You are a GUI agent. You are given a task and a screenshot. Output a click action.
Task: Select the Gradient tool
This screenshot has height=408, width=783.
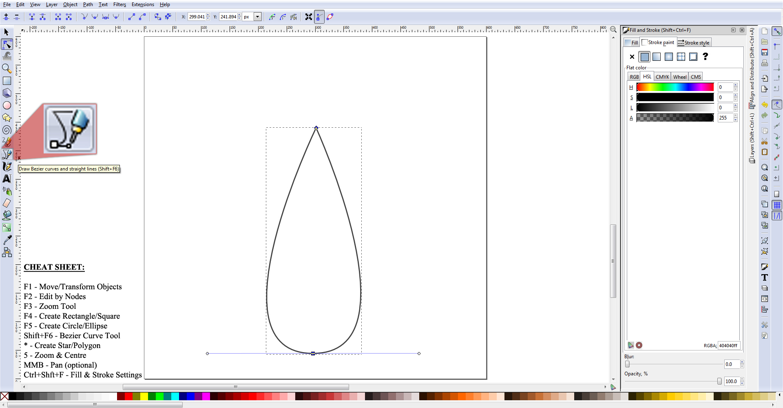click(x=7, y=228)
